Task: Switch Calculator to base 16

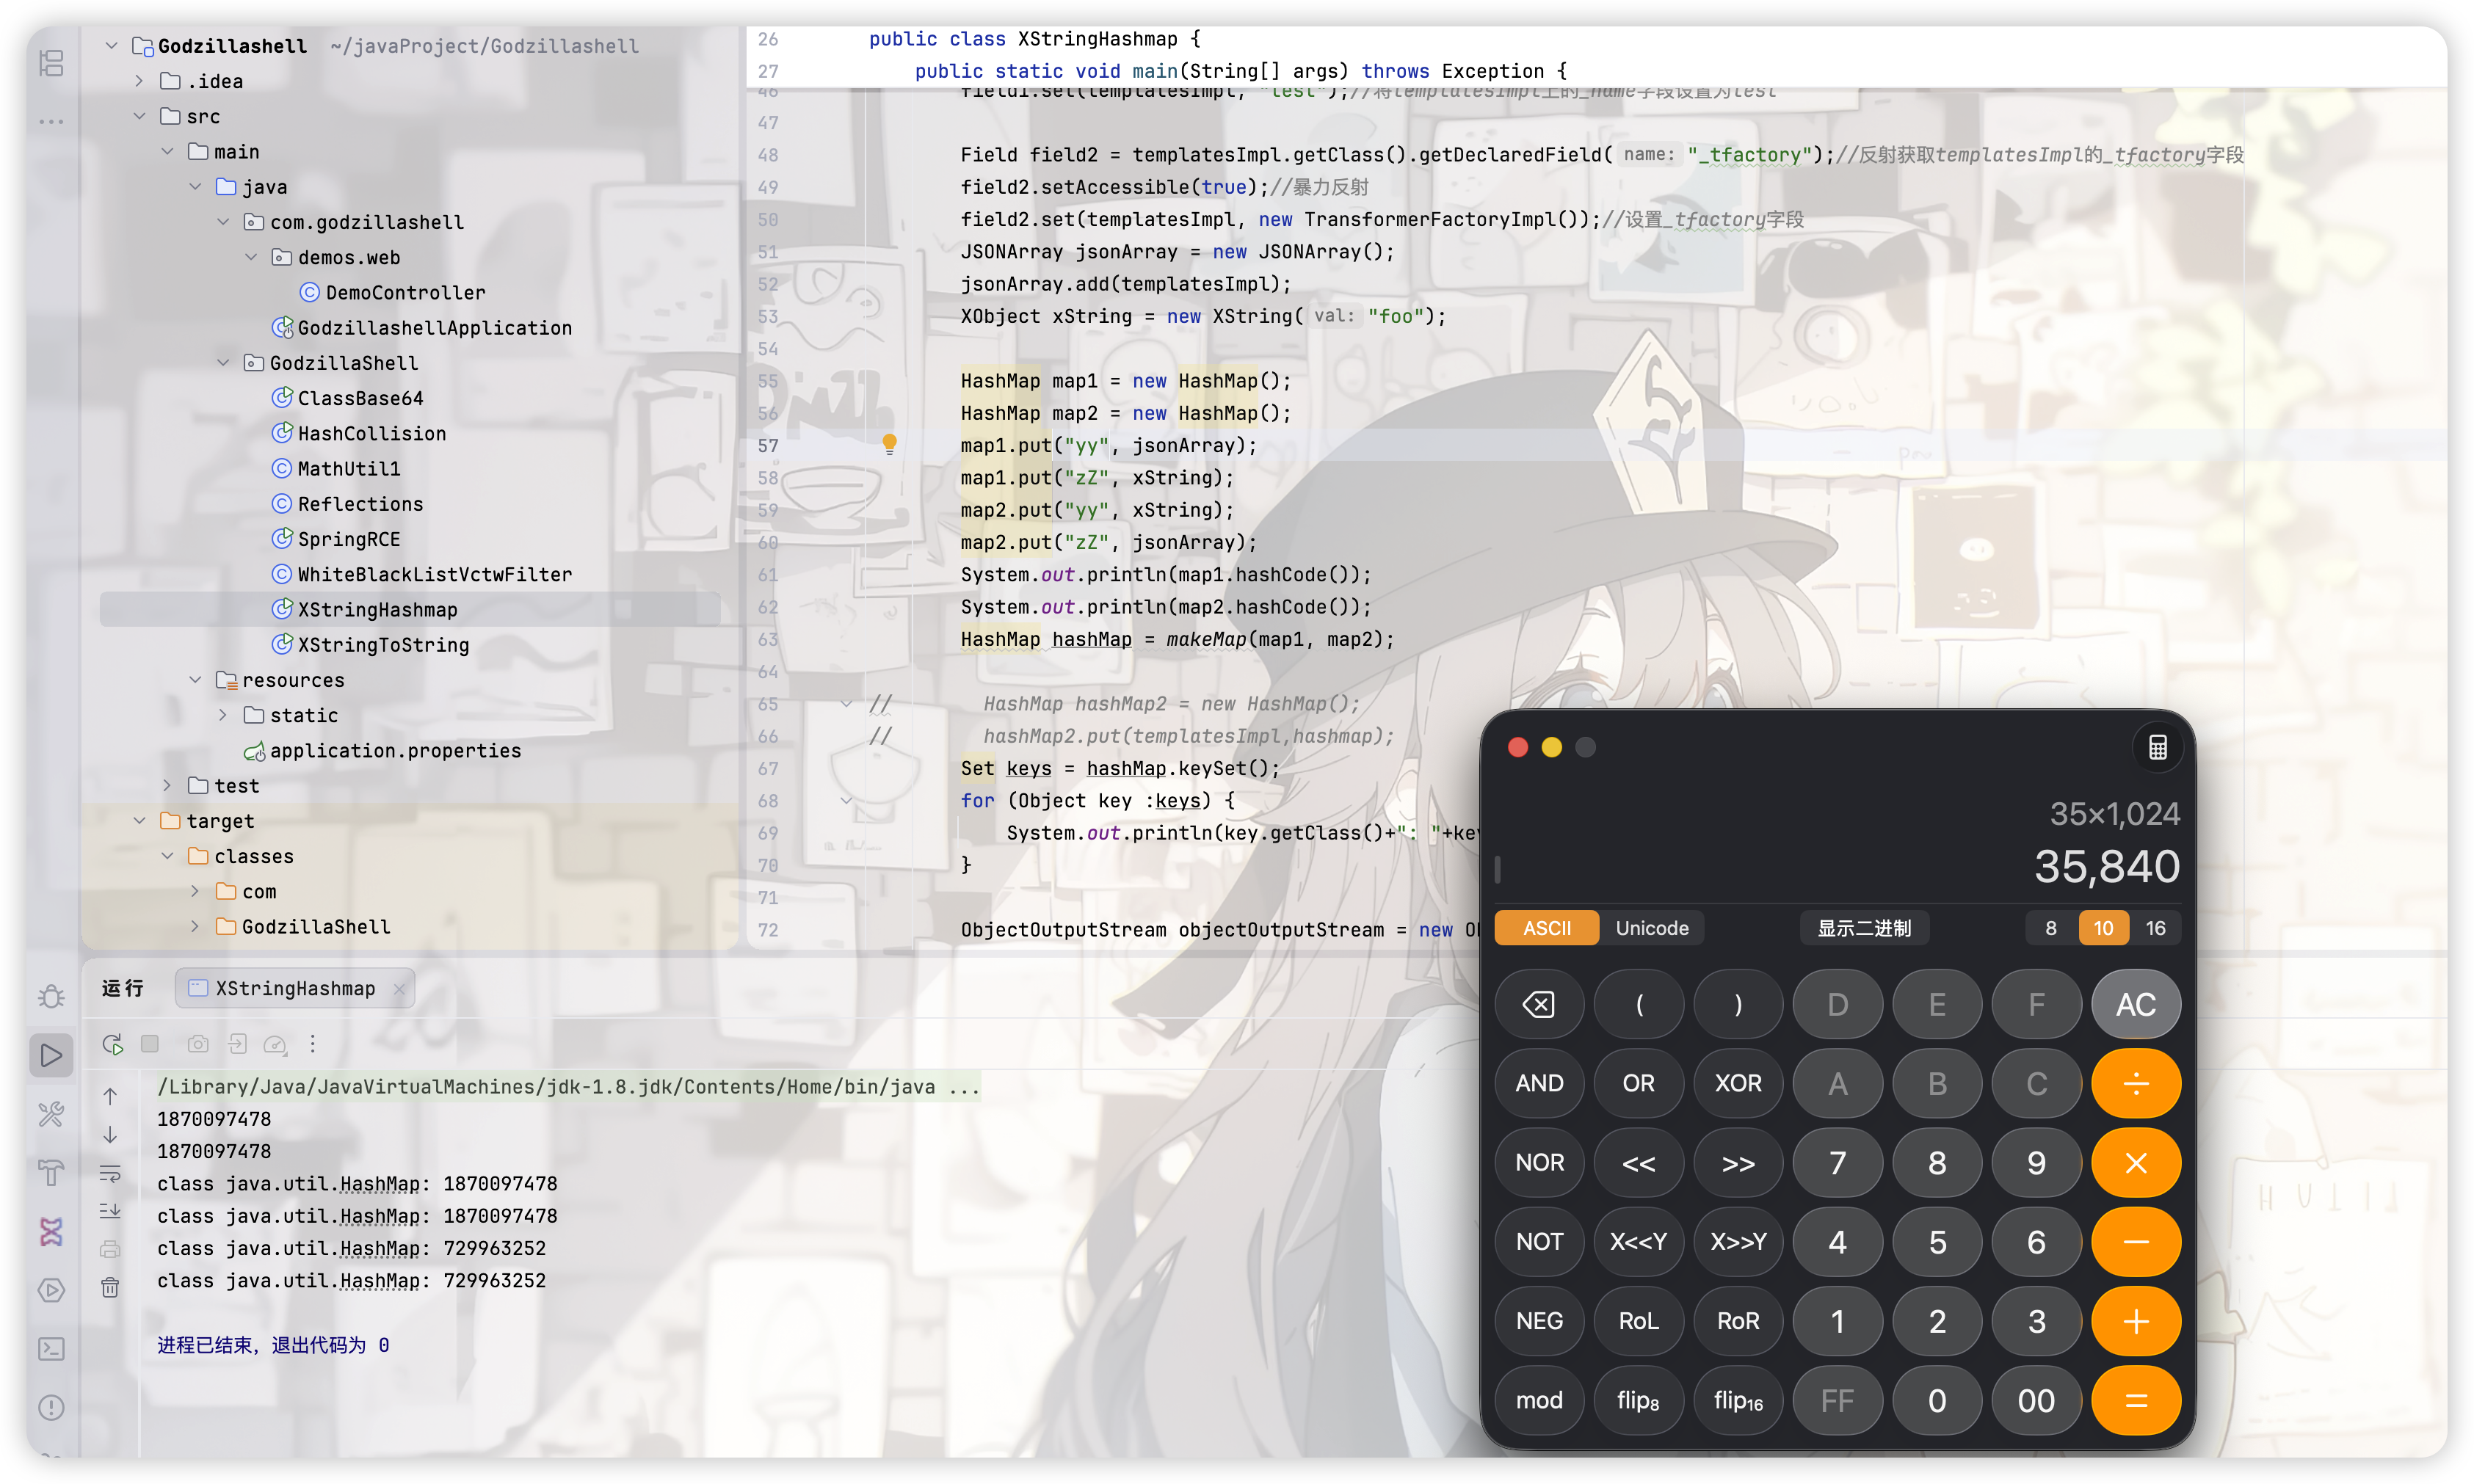Action: coord(2155,928)
